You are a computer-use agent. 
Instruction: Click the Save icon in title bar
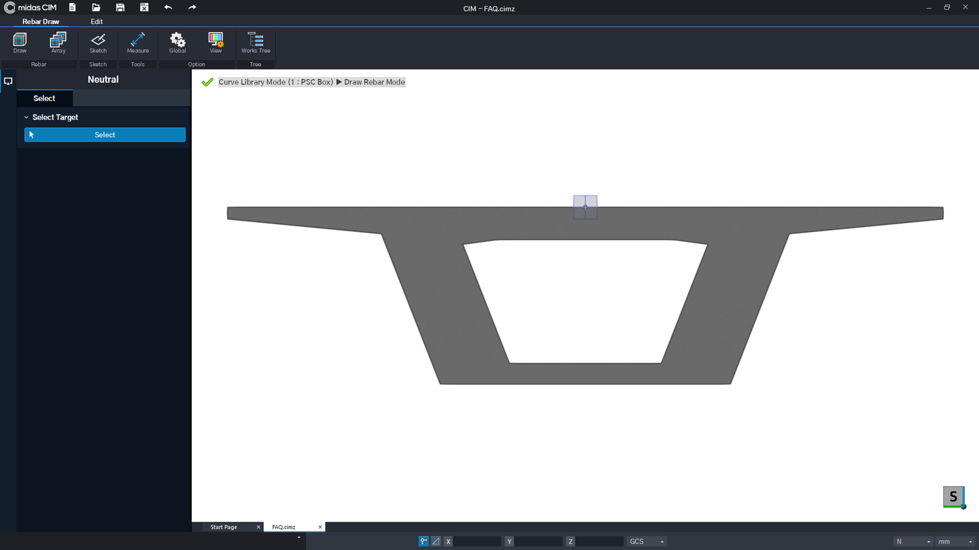coord(120,7)
